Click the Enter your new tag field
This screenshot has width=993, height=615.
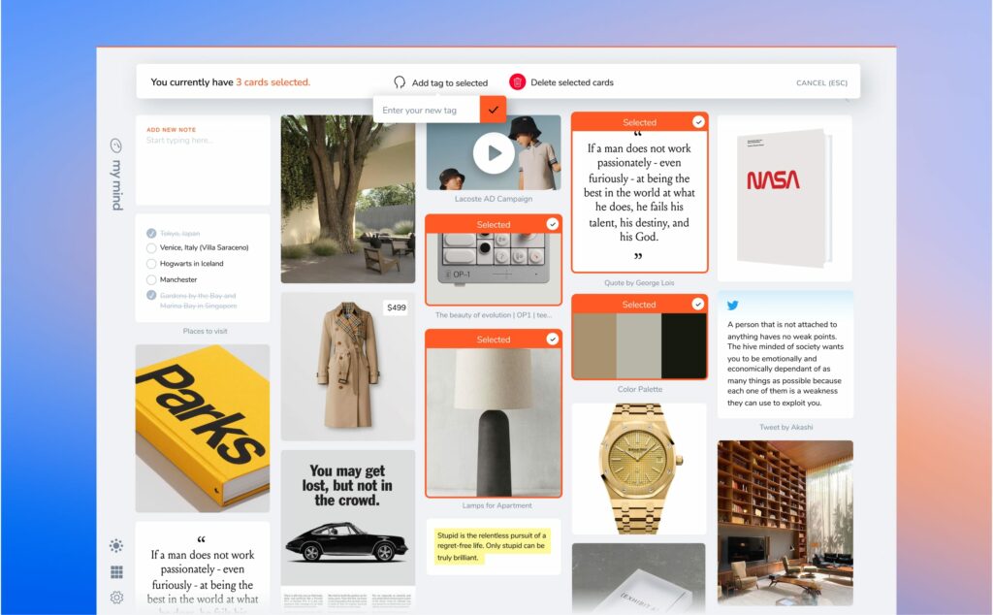[x=427, y=110]
